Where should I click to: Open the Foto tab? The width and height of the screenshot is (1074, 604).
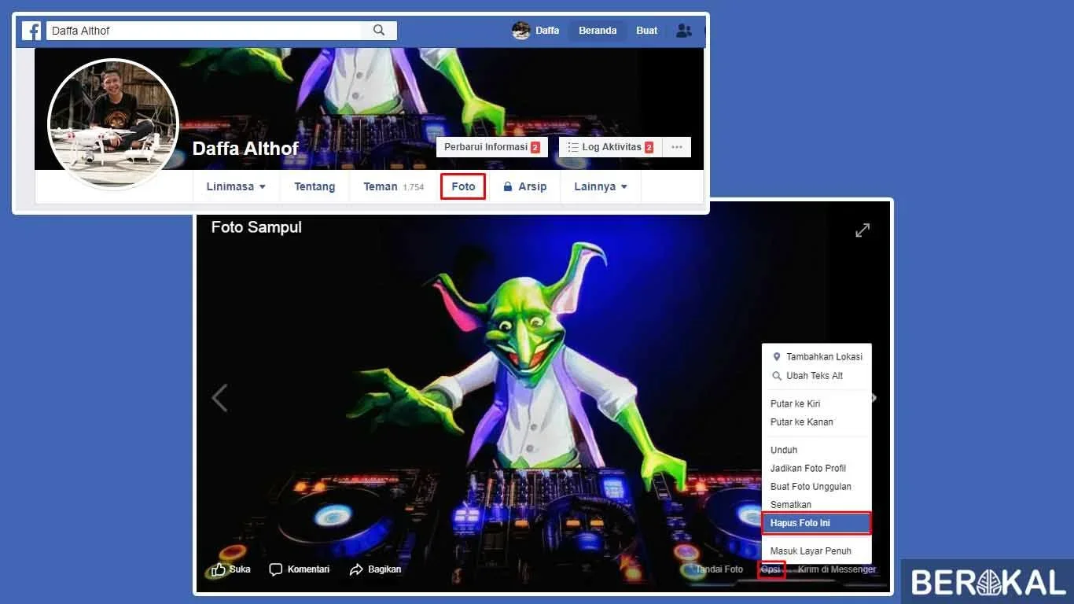pos(463,187)
